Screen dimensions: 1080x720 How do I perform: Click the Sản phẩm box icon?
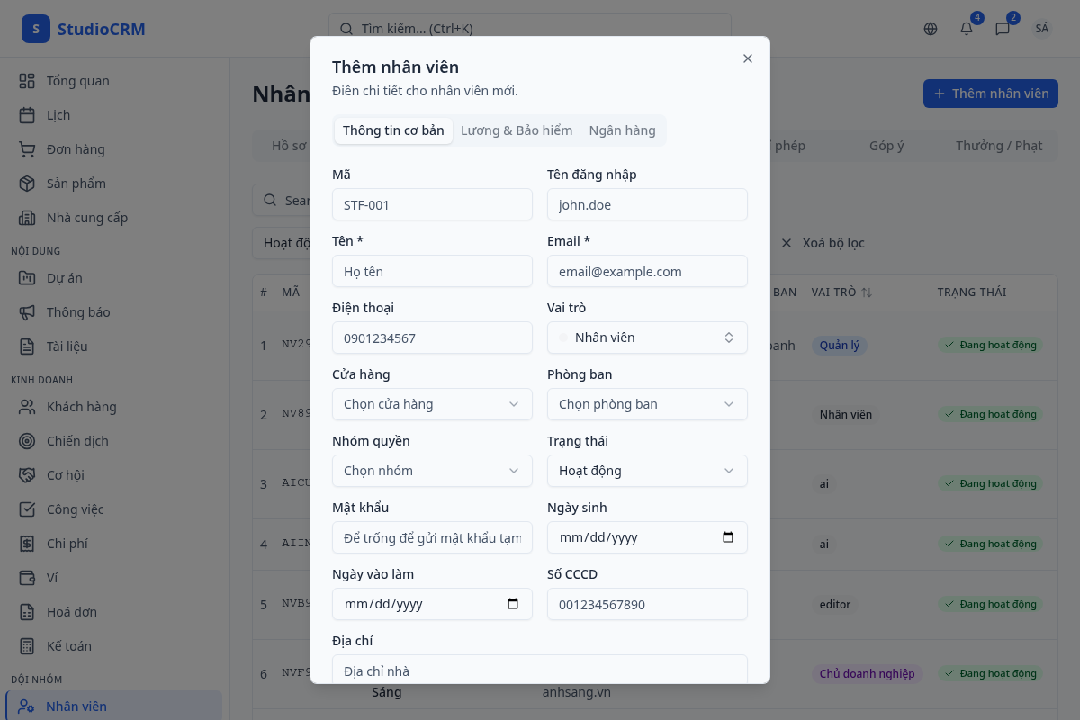[x=27, y=184]
